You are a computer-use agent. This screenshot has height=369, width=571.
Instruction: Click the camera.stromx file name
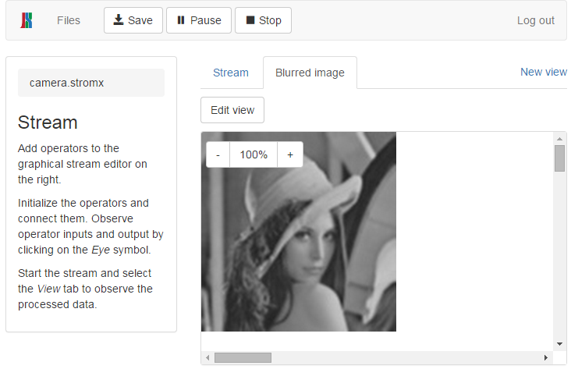[66, 83]
